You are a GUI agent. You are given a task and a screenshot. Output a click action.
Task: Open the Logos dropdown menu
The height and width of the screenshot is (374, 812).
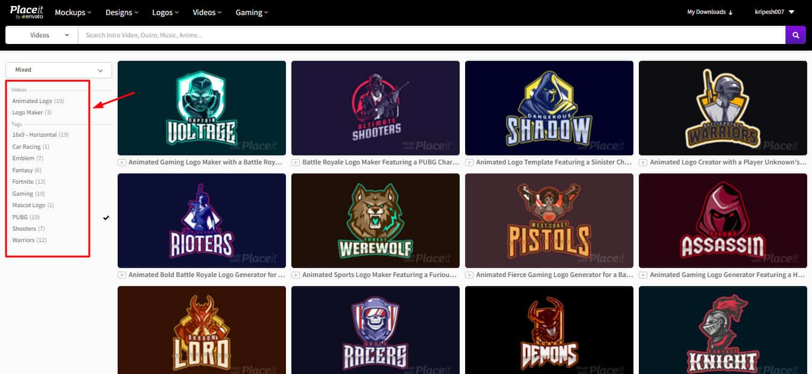coord(166,12)
